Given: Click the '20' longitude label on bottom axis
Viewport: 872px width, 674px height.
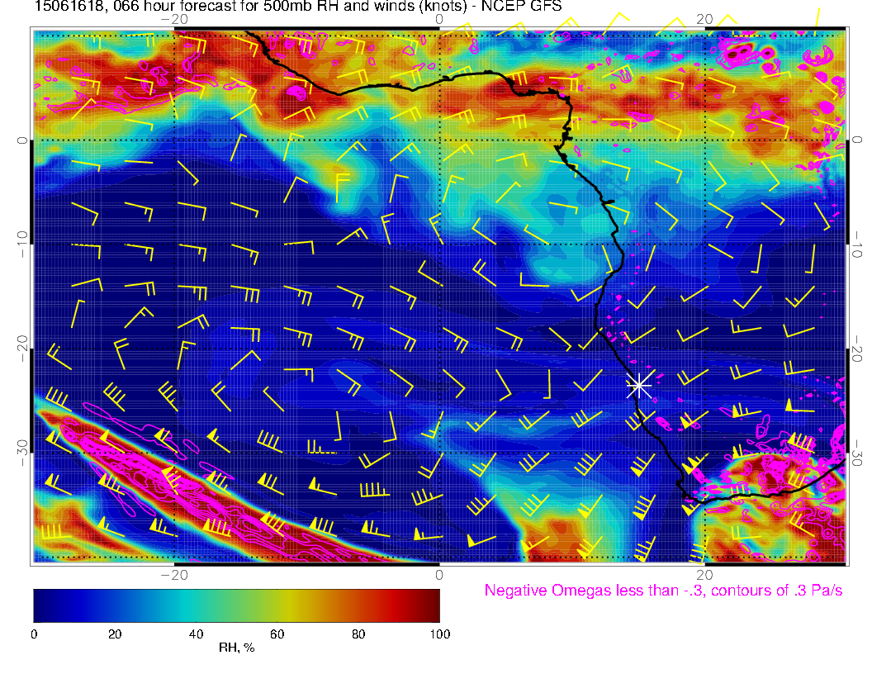Looking at the screenshot, I should click(704, 575).
